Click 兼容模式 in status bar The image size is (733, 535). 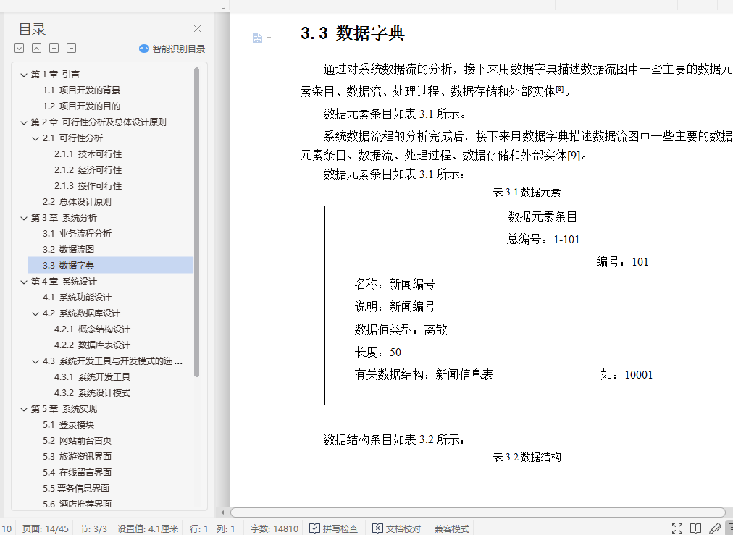[451, 529]
